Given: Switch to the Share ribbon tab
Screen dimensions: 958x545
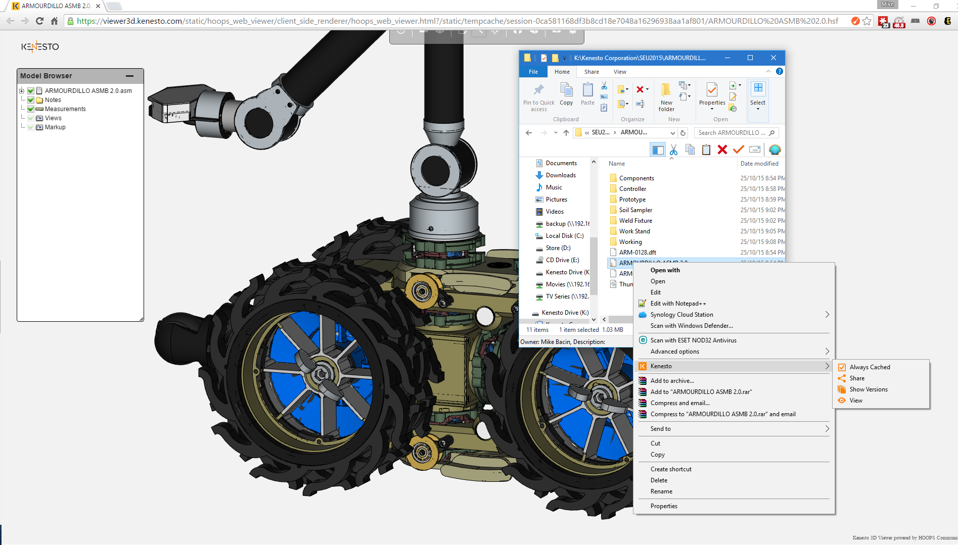Looking at the screenshot, I should tap(591, 72).
